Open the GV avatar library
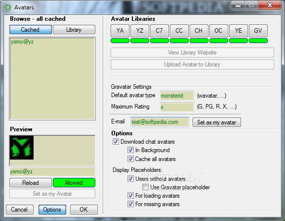 click(258, 31)
